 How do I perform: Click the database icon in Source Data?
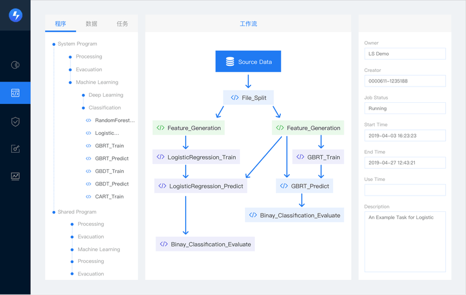click(x=230, y=61)
